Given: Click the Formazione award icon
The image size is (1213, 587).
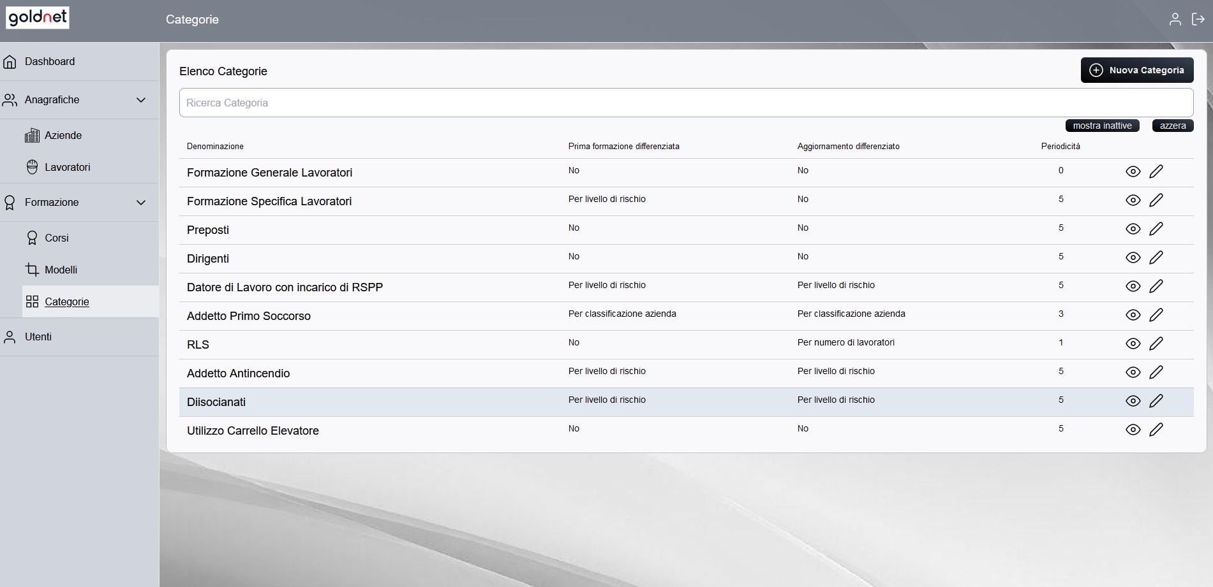Looking at the screenshot, I should tap(10, 203).
